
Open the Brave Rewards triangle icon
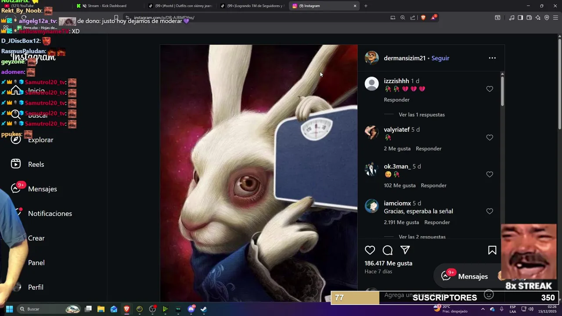pyautogui.click(x=434, y=18)
